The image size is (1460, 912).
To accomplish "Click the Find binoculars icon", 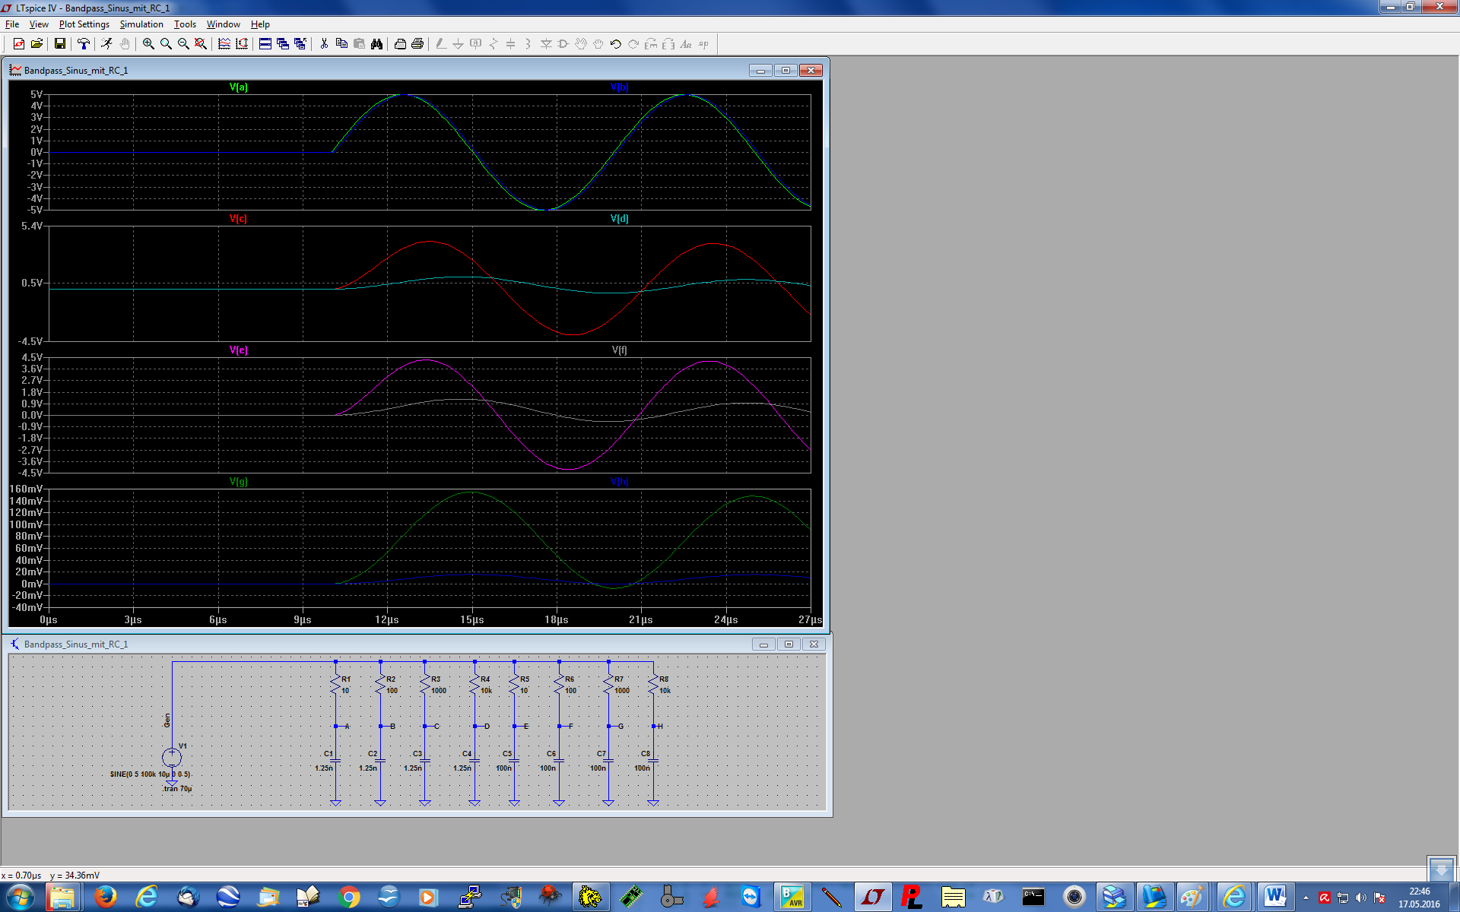I will coord(376,44).
